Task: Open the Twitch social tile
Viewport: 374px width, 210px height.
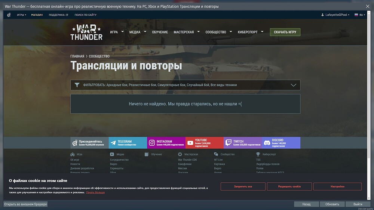Action: point(243,143)
